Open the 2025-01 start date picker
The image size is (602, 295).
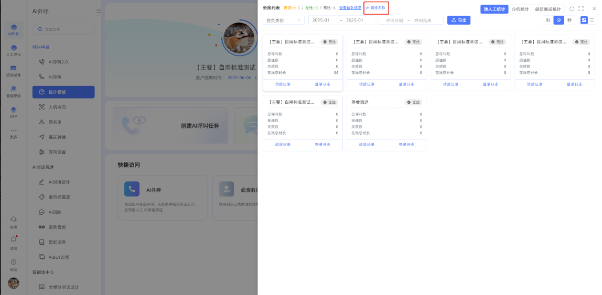(x=321, y=20)
